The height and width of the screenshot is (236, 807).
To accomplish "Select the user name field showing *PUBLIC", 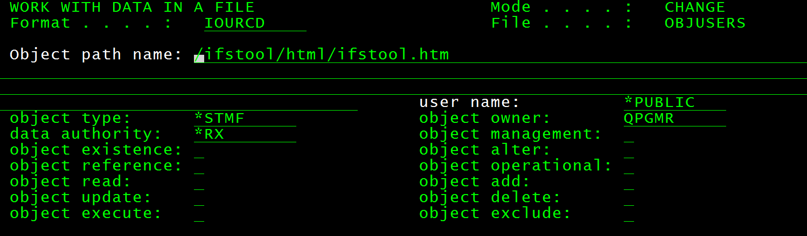I will [x=674, y=102].
